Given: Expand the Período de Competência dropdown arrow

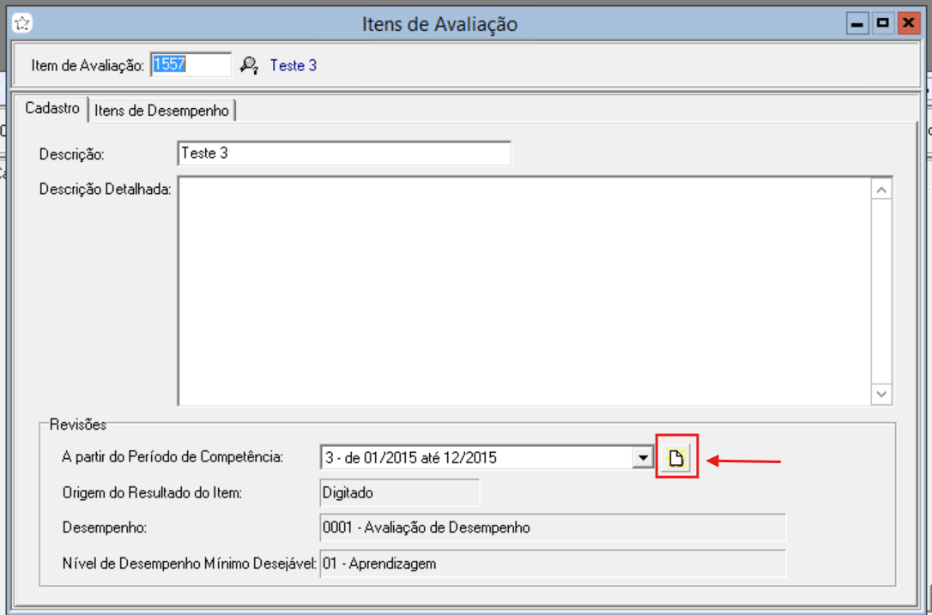Looking at the screenshot, I should point(642,458).
